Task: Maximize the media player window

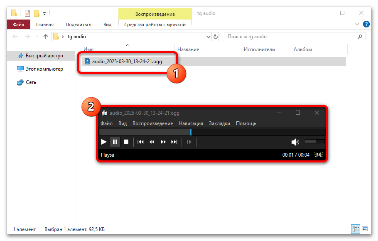Action: [298, 113]
